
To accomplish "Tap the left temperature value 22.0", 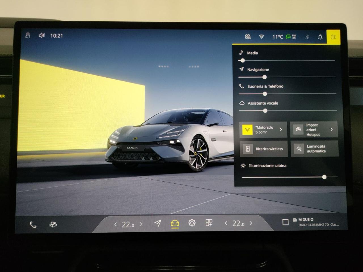I will coord(128,225).
